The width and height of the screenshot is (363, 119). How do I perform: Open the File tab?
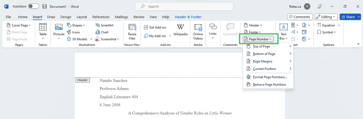pos(8,17)
